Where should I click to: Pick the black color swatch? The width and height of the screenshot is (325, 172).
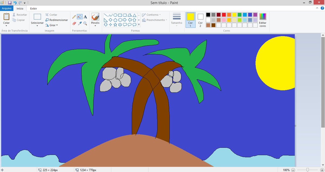[x=208, y=15]
